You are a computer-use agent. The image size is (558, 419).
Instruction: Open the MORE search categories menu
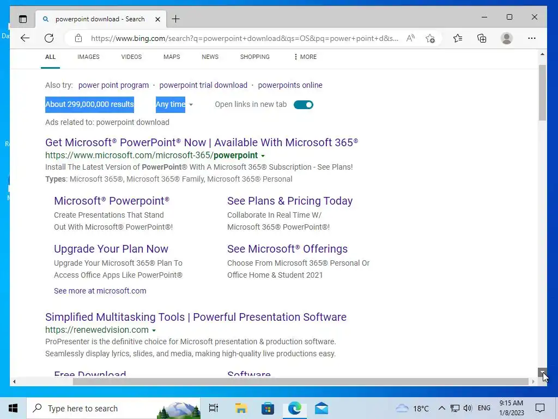[305, 57]
